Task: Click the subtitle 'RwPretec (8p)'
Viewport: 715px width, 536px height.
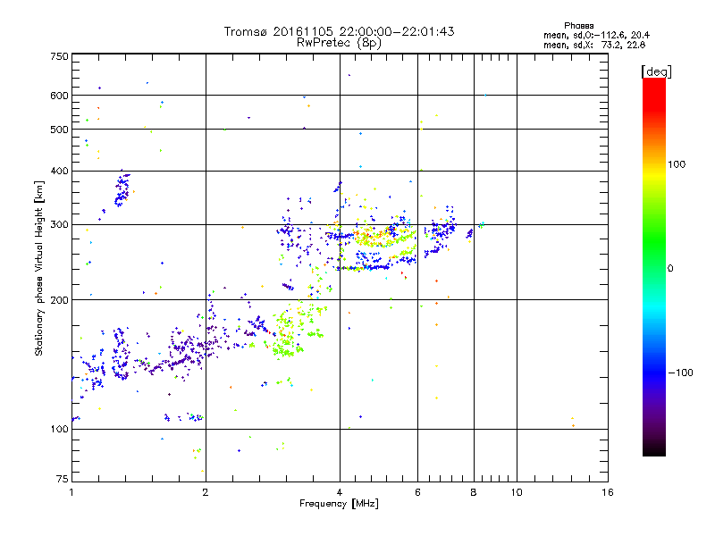Action: [339, 43]
